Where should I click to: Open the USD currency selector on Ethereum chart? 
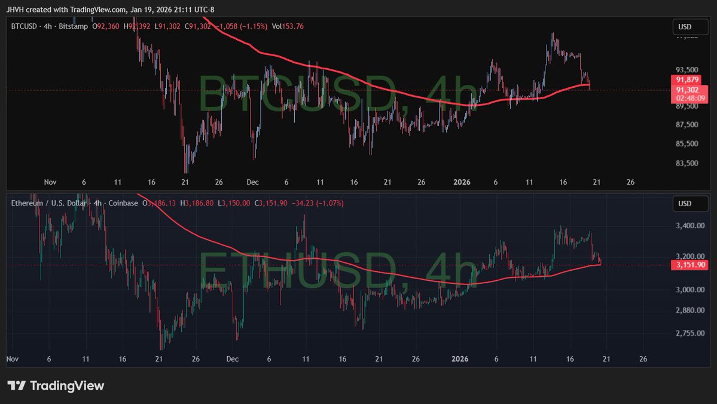[690, 203]
